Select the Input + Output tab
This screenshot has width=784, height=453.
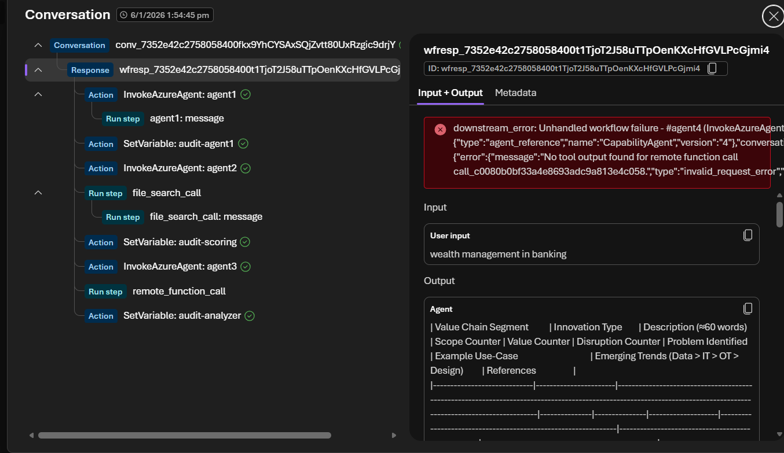450,93
